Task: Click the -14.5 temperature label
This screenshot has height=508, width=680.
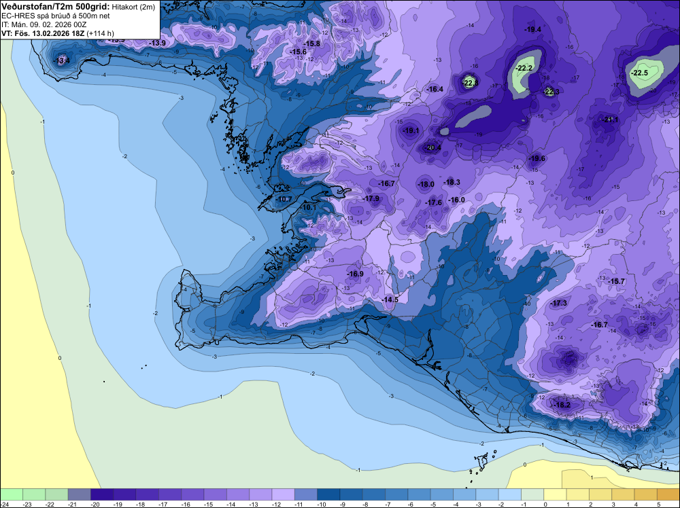Action: 390,300
